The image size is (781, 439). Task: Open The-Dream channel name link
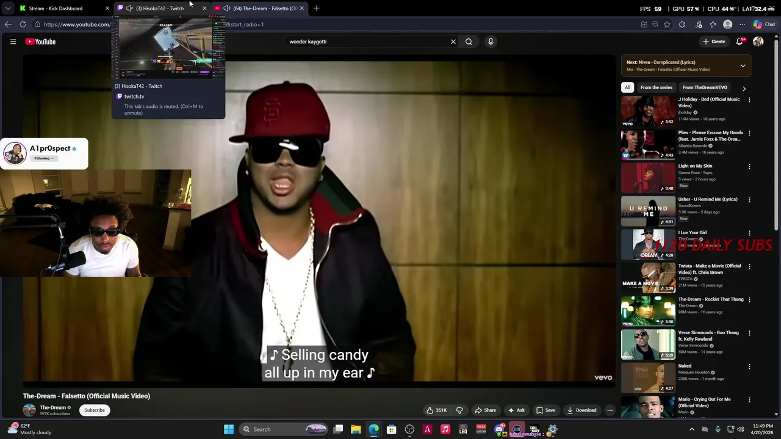(52, 407)
